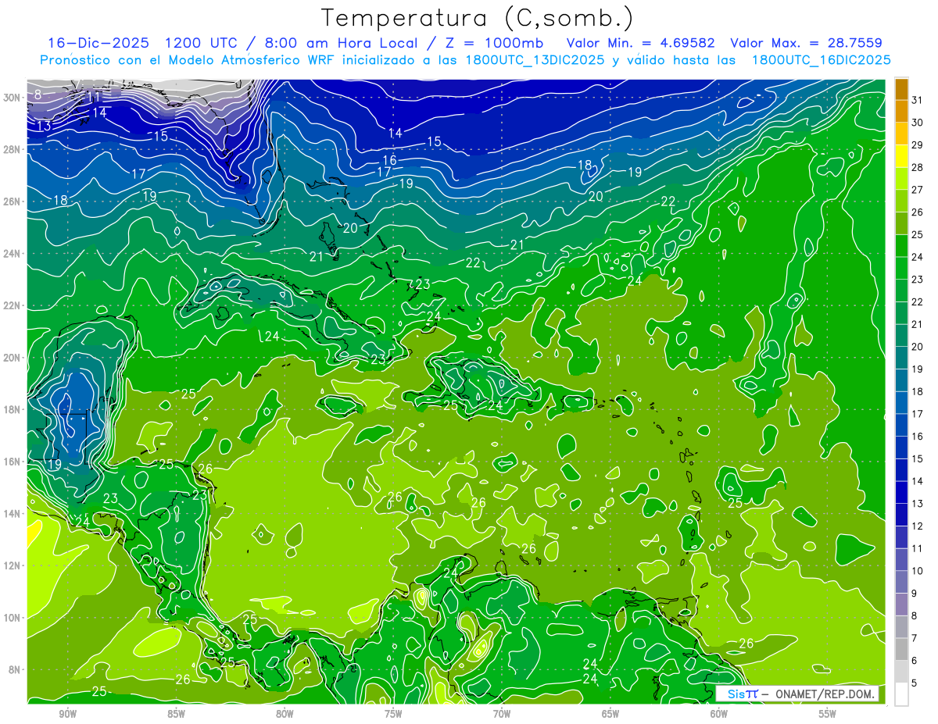Click the "12N" latitude axis label
938x724 pixels.
(x=12, y=565)
